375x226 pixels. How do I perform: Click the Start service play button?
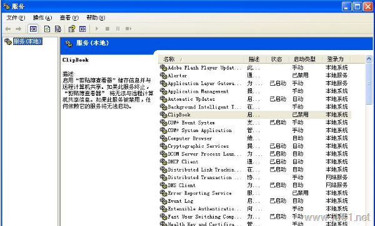tap(97, 29)
